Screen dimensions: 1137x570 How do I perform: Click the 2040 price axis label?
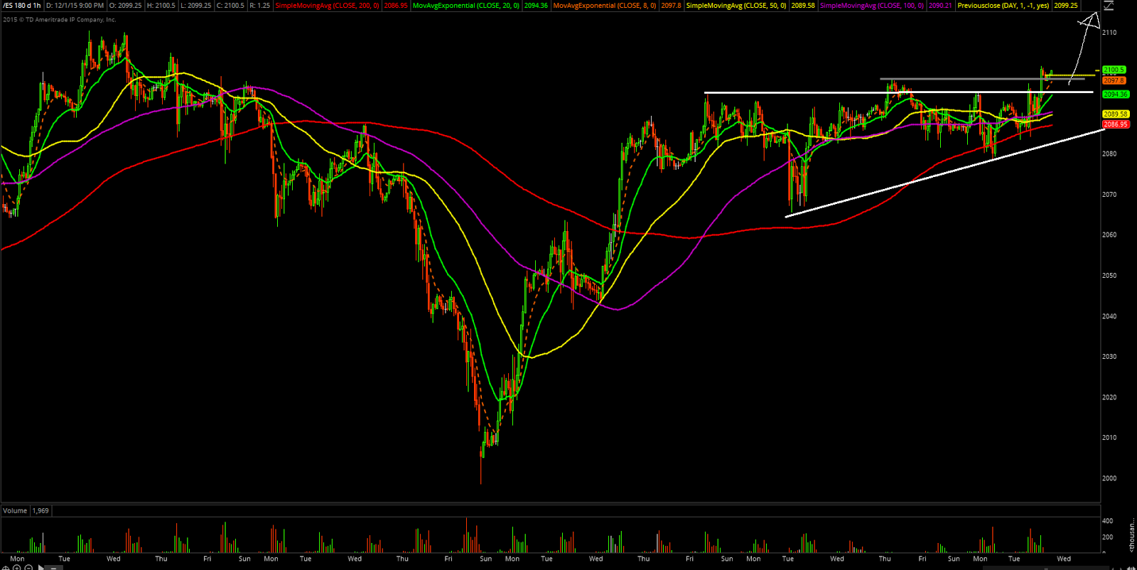[1109, 316]
